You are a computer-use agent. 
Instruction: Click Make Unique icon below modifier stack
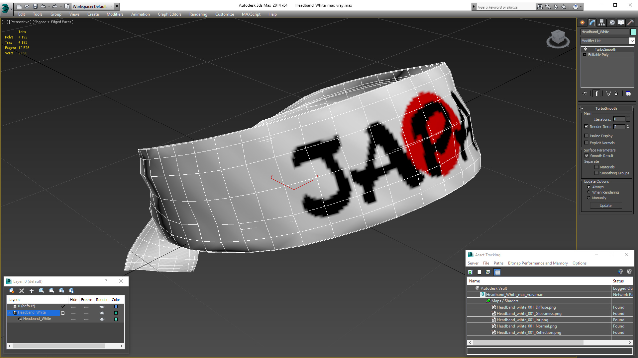pyautogui.click(x=608, y=93)
